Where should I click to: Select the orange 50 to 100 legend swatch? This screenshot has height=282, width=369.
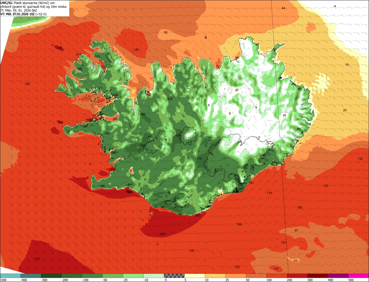click(256, 276)
